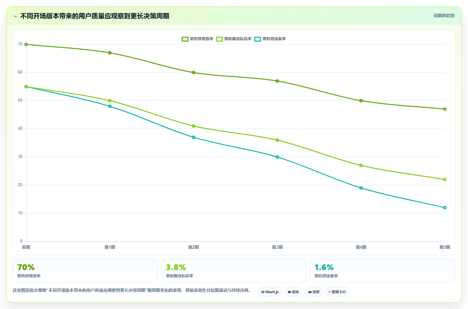Select the 第有效观看率 data point at 第5期

(445, 109)
